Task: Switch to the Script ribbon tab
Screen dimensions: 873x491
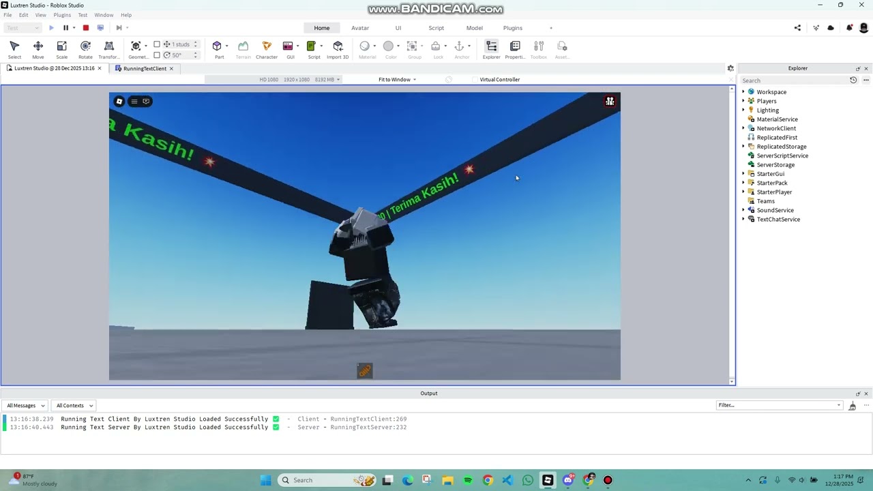Action: 436,28
